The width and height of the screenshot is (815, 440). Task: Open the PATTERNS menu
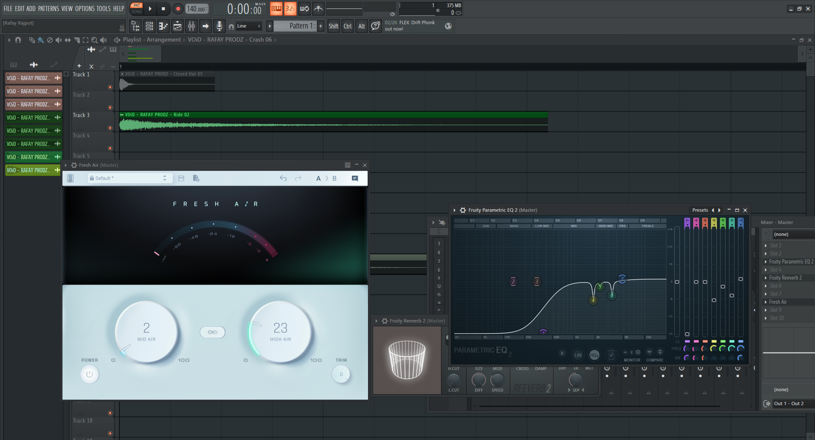coord(48,8)
